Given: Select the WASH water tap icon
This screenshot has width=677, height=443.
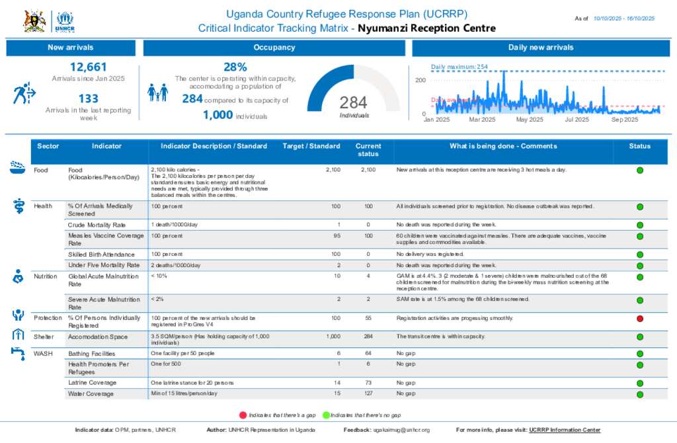Looking at the screenshot, I should click(x=18, y=352).
